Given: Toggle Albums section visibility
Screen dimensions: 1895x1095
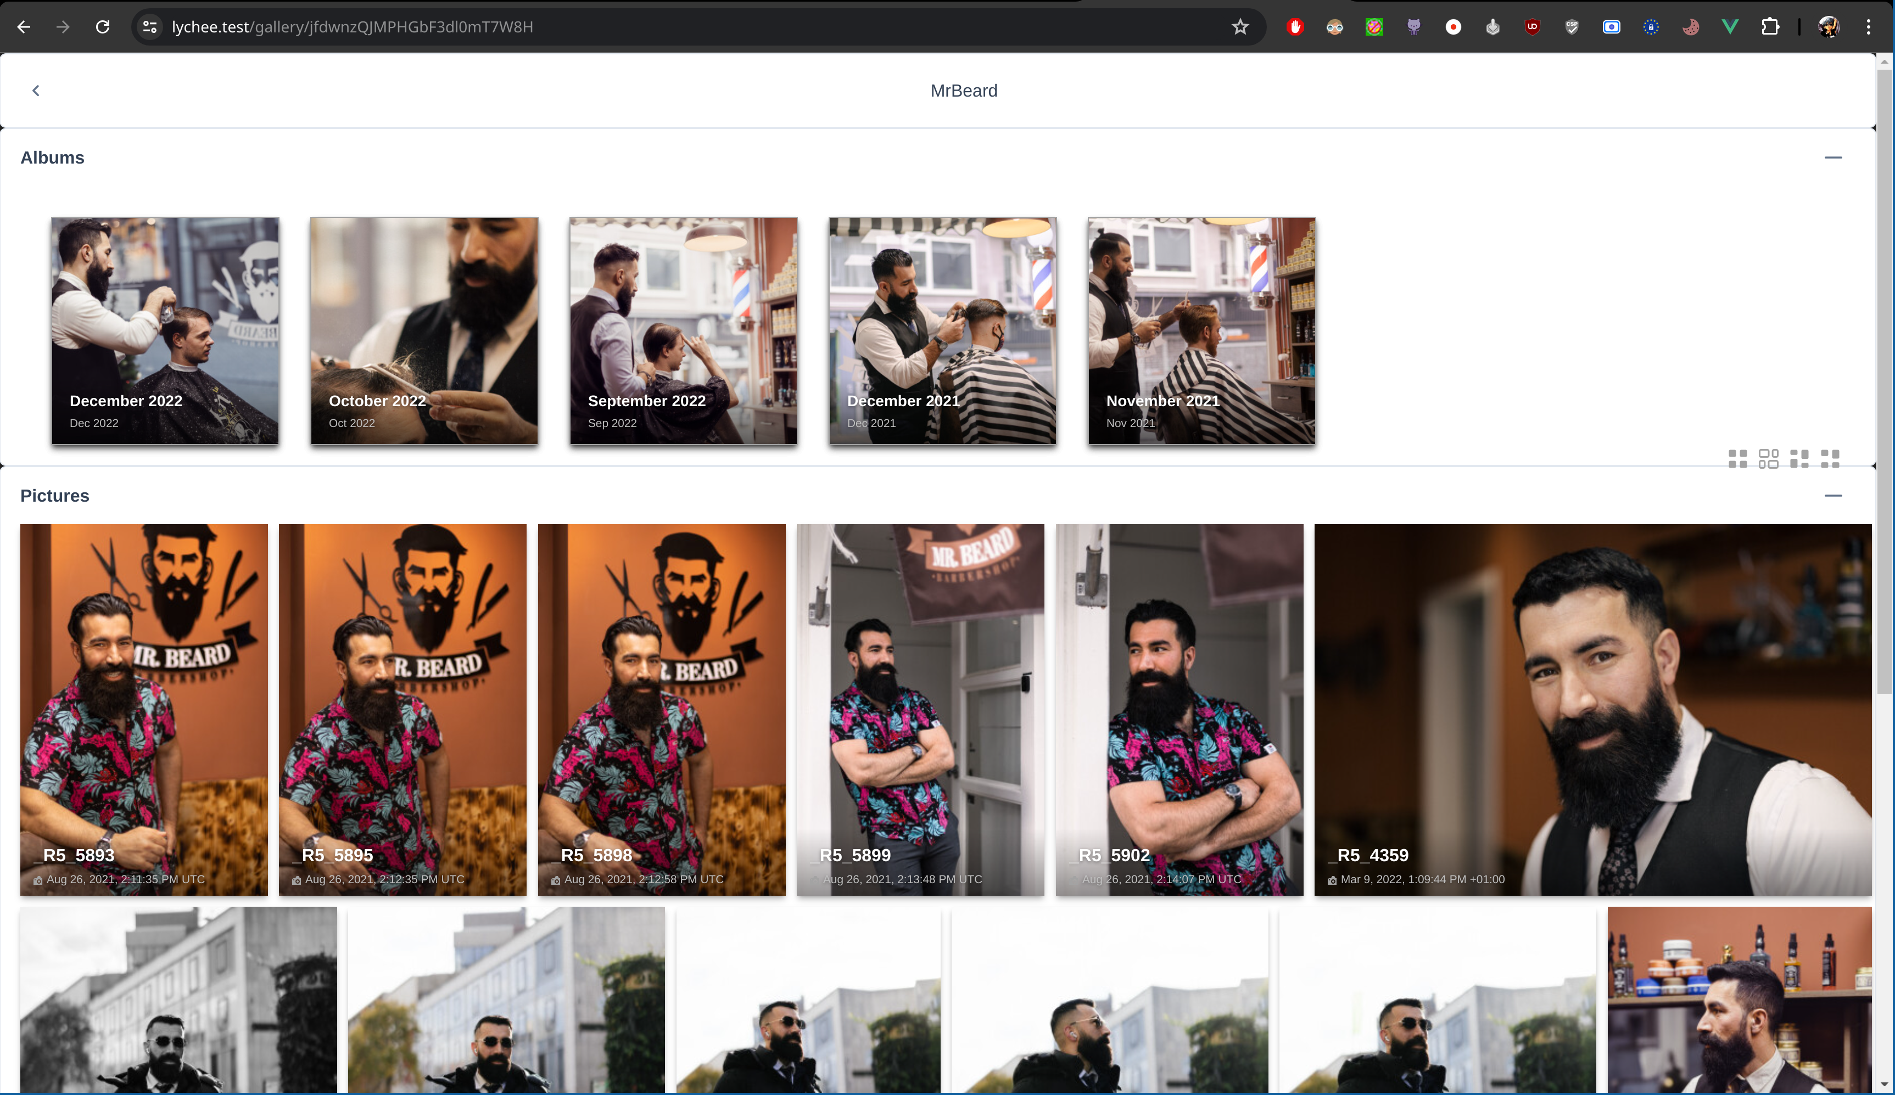Looking at the screenshot, I should (1833, 158).
